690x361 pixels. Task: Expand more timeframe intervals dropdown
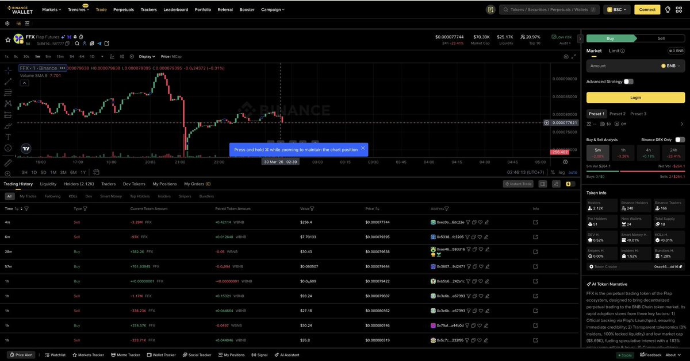pos(102,56)
